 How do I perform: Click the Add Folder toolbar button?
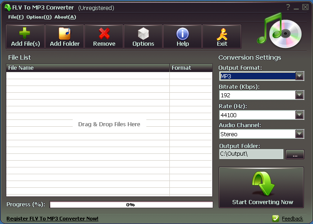click(65, 37)
